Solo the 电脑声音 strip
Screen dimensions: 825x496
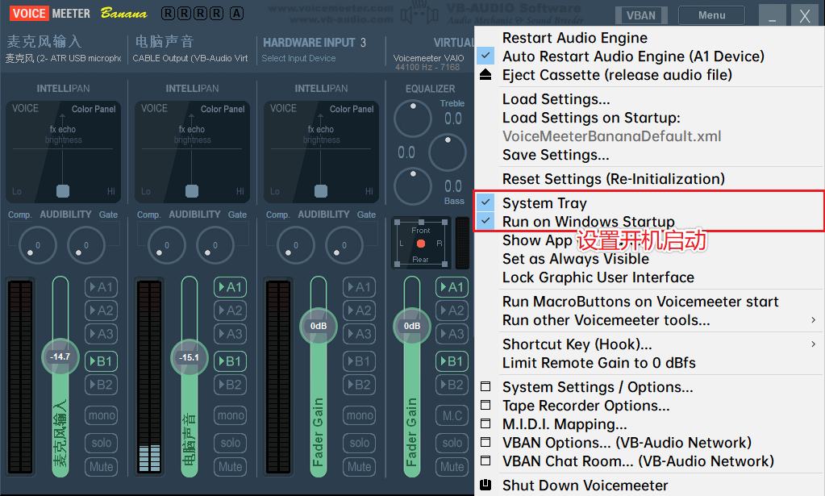click(x=230, y=443)
